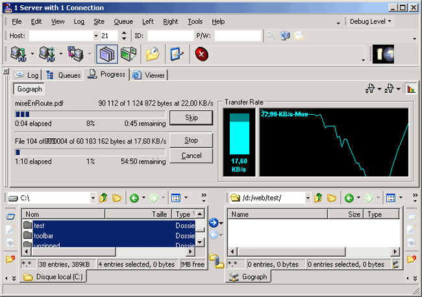Expand the local path C:\ dropdown
Viewport: 422px width, 297px height.
(x=93, y=198)
